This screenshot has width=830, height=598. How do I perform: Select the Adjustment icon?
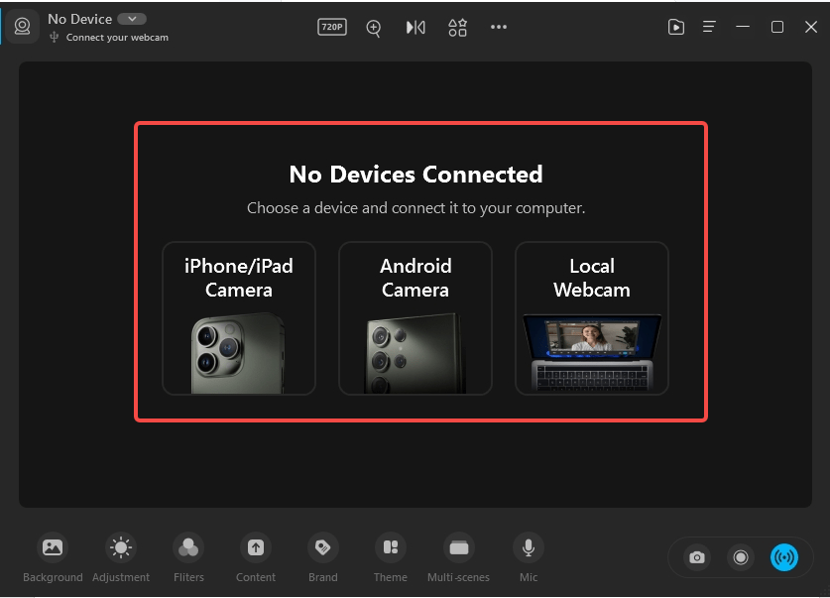[x=120, y=546]
